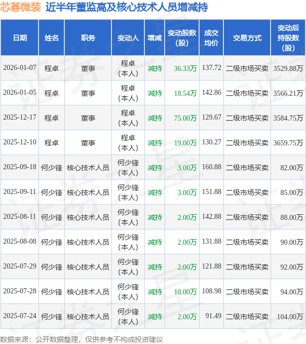
Task: Click the 交易方式 column header
Action: tap(247, 37)
